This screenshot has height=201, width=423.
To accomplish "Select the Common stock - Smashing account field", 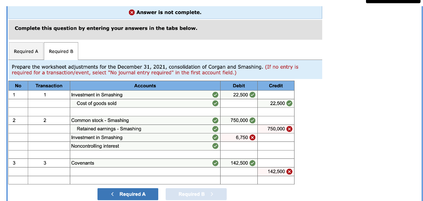I will (145, 120).
